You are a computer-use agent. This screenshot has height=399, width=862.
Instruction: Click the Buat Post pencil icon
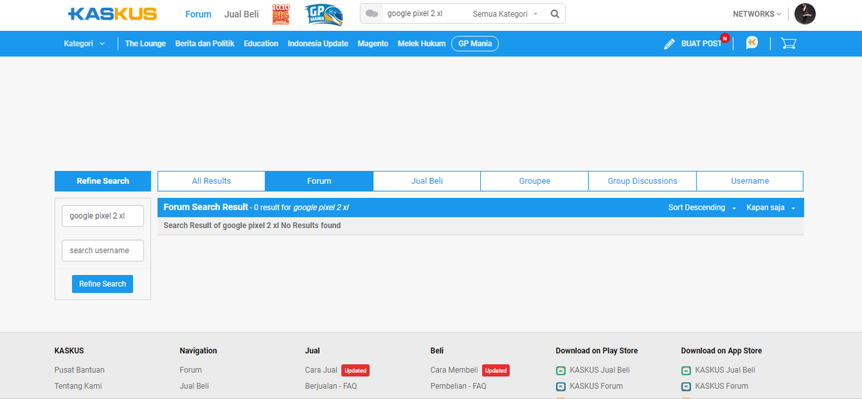pos(669,44)
